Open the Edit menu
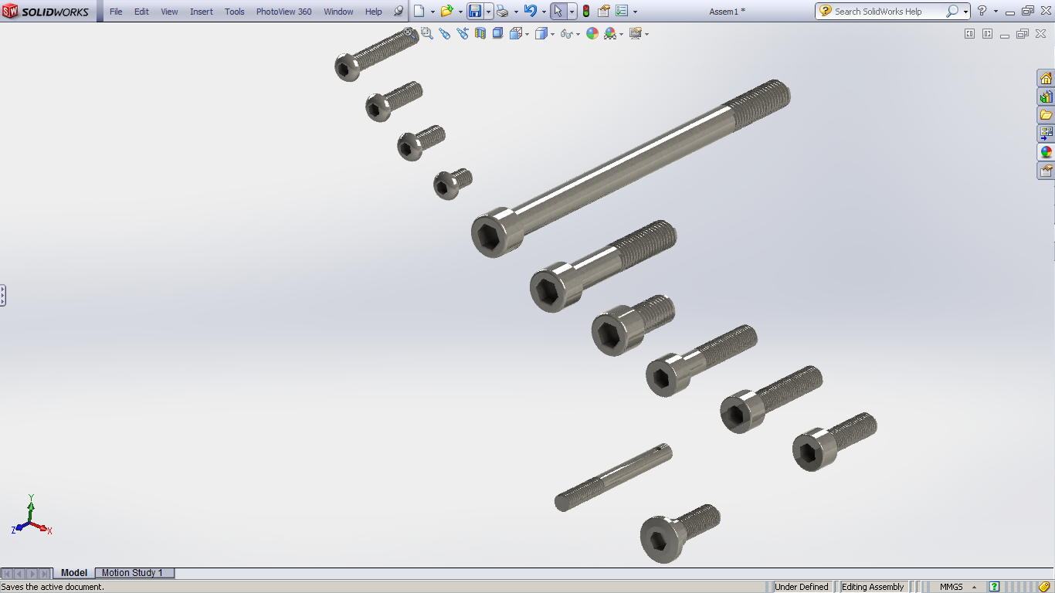1055x593 pixels. 141,12
